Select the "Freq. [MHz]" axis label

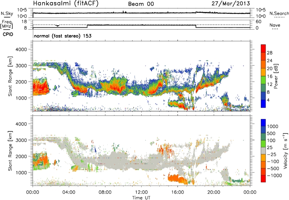click(7, 24)
